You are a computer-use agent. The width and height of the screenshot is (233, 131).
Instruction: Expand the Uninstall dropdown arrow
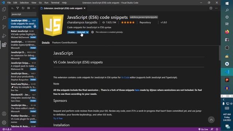(x=87, y=32)
